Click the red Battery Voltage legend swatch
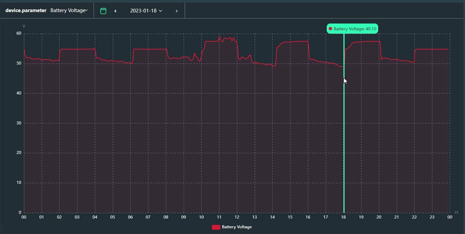Screen dimensions: 465x234 [x=216, y=227]
